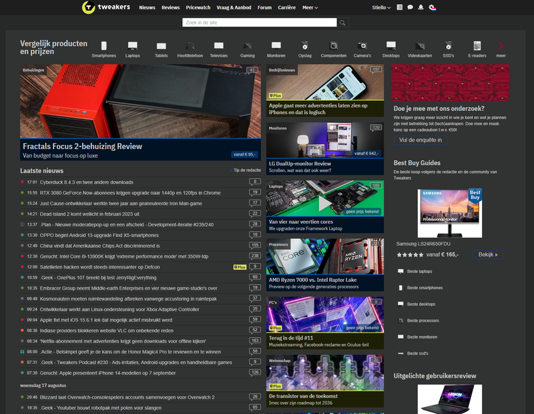Open Beste desktops guide link
Viewport: 534px width, 414px height.
point(421,304)
